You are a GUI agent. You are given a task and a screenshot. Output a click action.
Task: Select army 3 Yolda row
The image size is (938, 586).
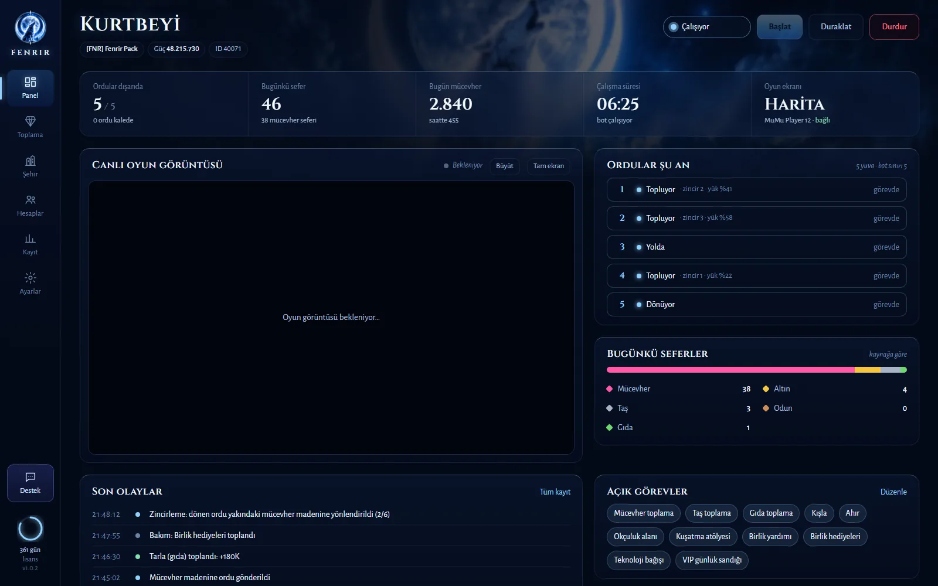[757, 247]
